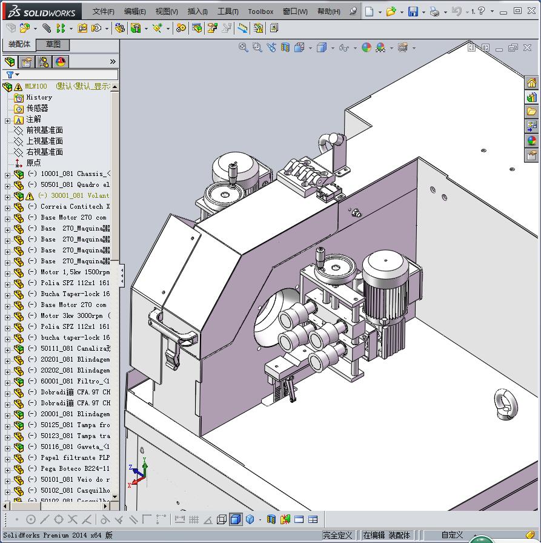Image resolution: width=541 pixels, height=543 pixels.
Task: Switch to the 草图 tab
Action: [53, 44]
